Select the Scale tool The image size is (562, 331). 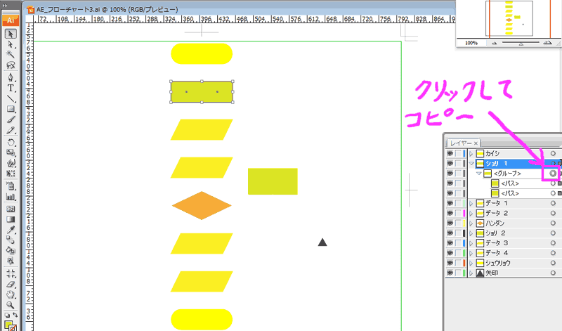11,152
